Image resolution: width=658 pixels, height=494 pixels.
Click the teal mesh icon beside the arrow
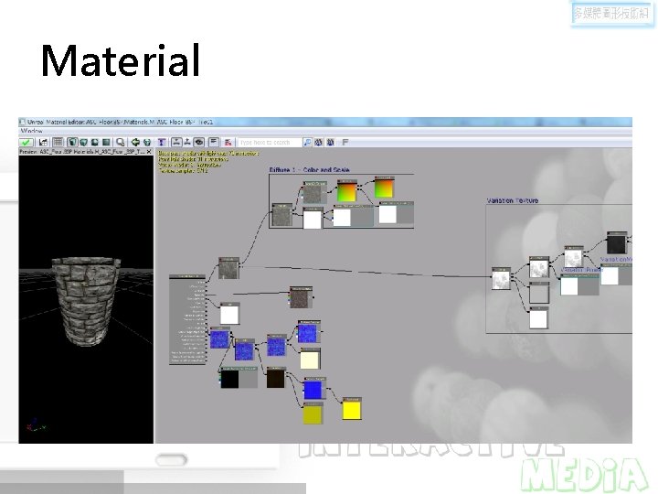(x=147, y=143)
